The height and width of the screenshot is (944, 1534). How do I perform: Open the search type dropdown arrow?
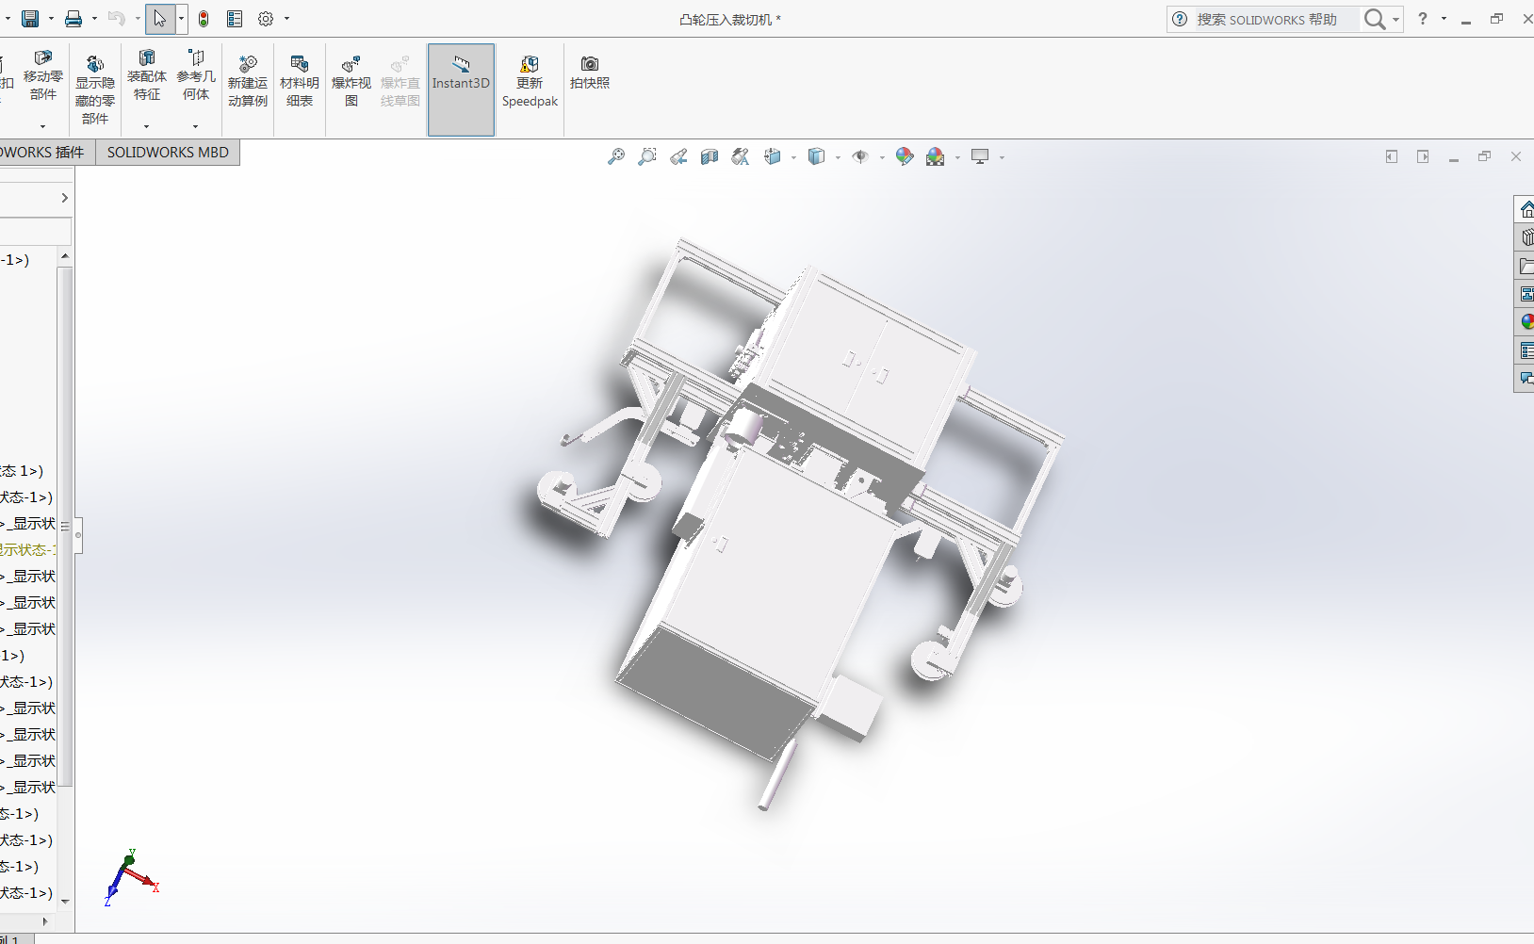(1395, 19)
